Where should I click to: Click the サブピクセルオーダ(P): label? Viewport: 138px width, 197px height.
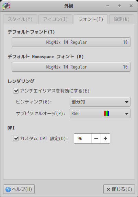41,114
